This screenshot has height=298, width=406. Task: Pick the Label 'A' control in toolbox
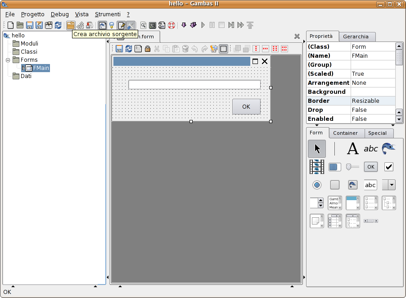[352, 149]
